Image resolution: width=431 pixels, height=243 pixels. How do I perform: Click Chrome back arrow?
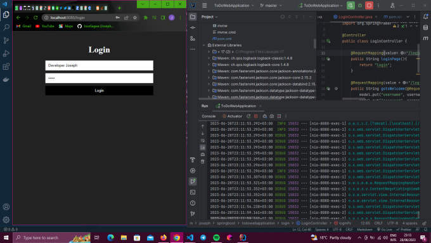[x=18, y=18]
